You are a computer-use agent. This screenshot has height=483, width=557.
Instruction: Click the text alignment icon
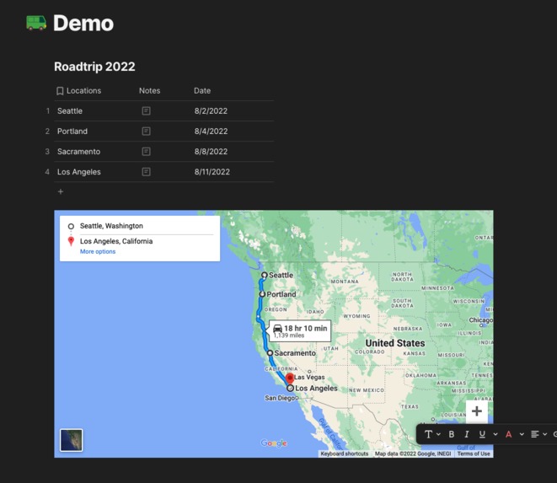(534, 434)
